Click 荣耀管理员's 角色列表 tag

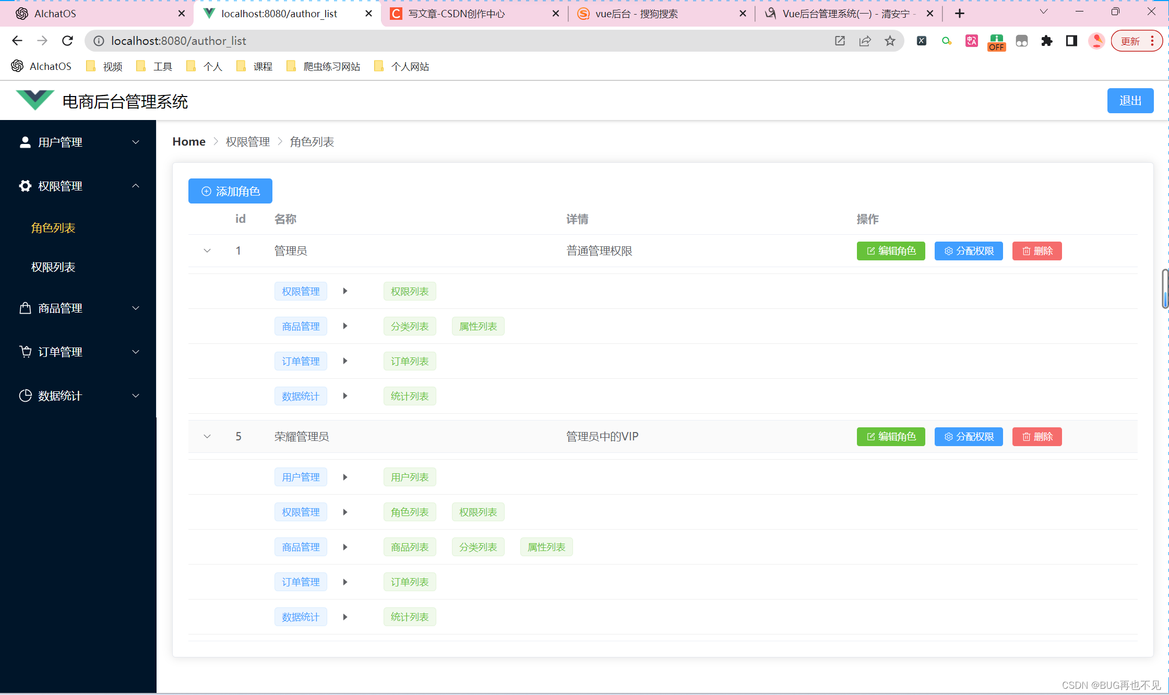(x=410, y=512)
